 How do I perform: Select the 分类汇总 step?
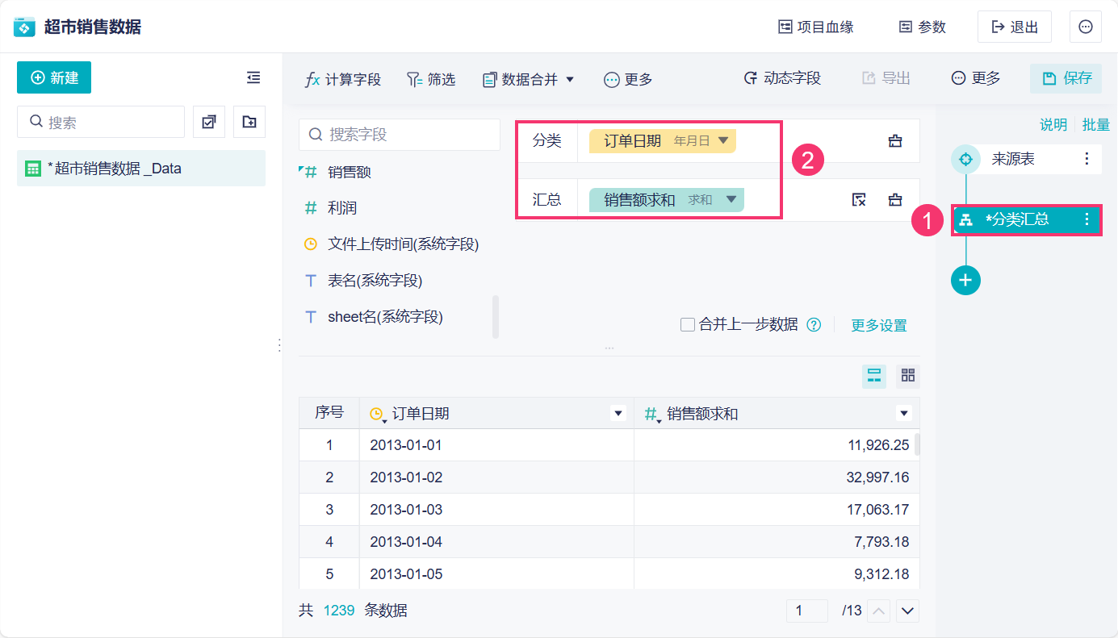coord(1017,219)
